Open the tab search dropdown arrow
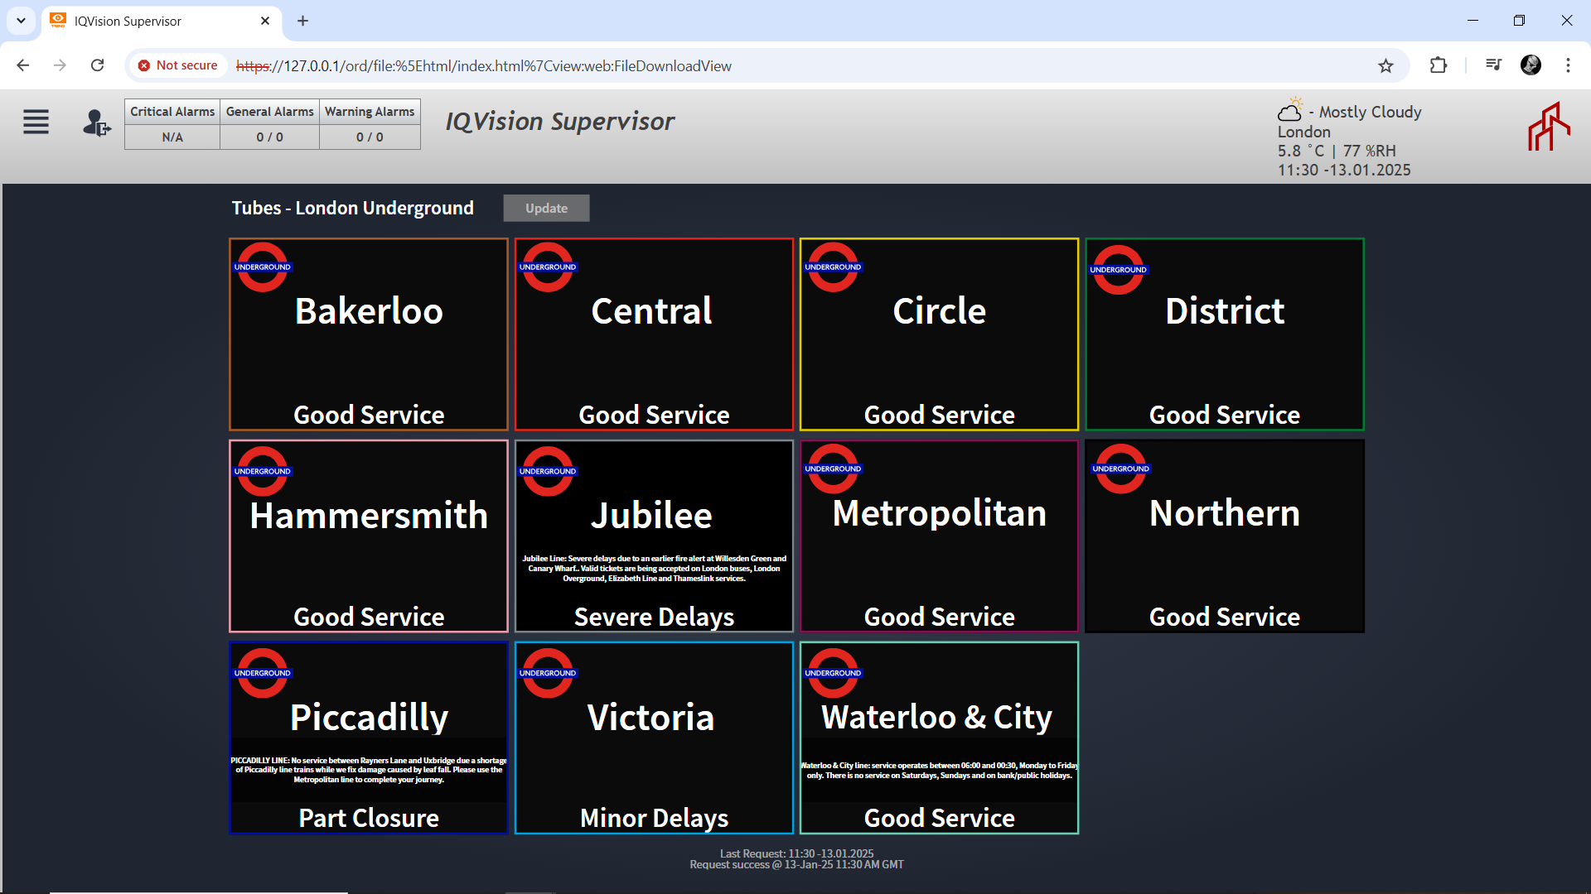 click(x=21, y=21)
